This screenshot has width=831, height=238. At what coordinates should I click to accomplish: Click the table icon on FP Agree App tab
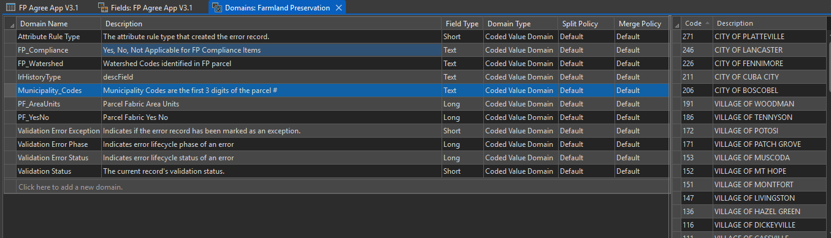[x=10, y=7]
